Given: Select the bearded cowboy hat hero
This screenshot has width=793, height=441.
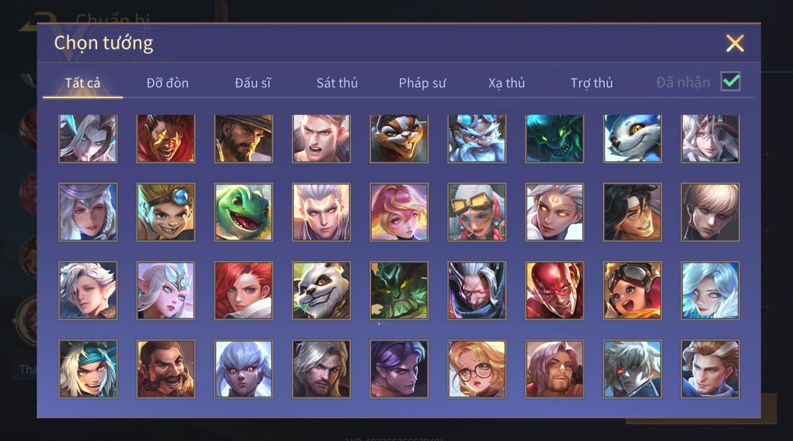Looking at the screenshot, I should tap(243, 139).
